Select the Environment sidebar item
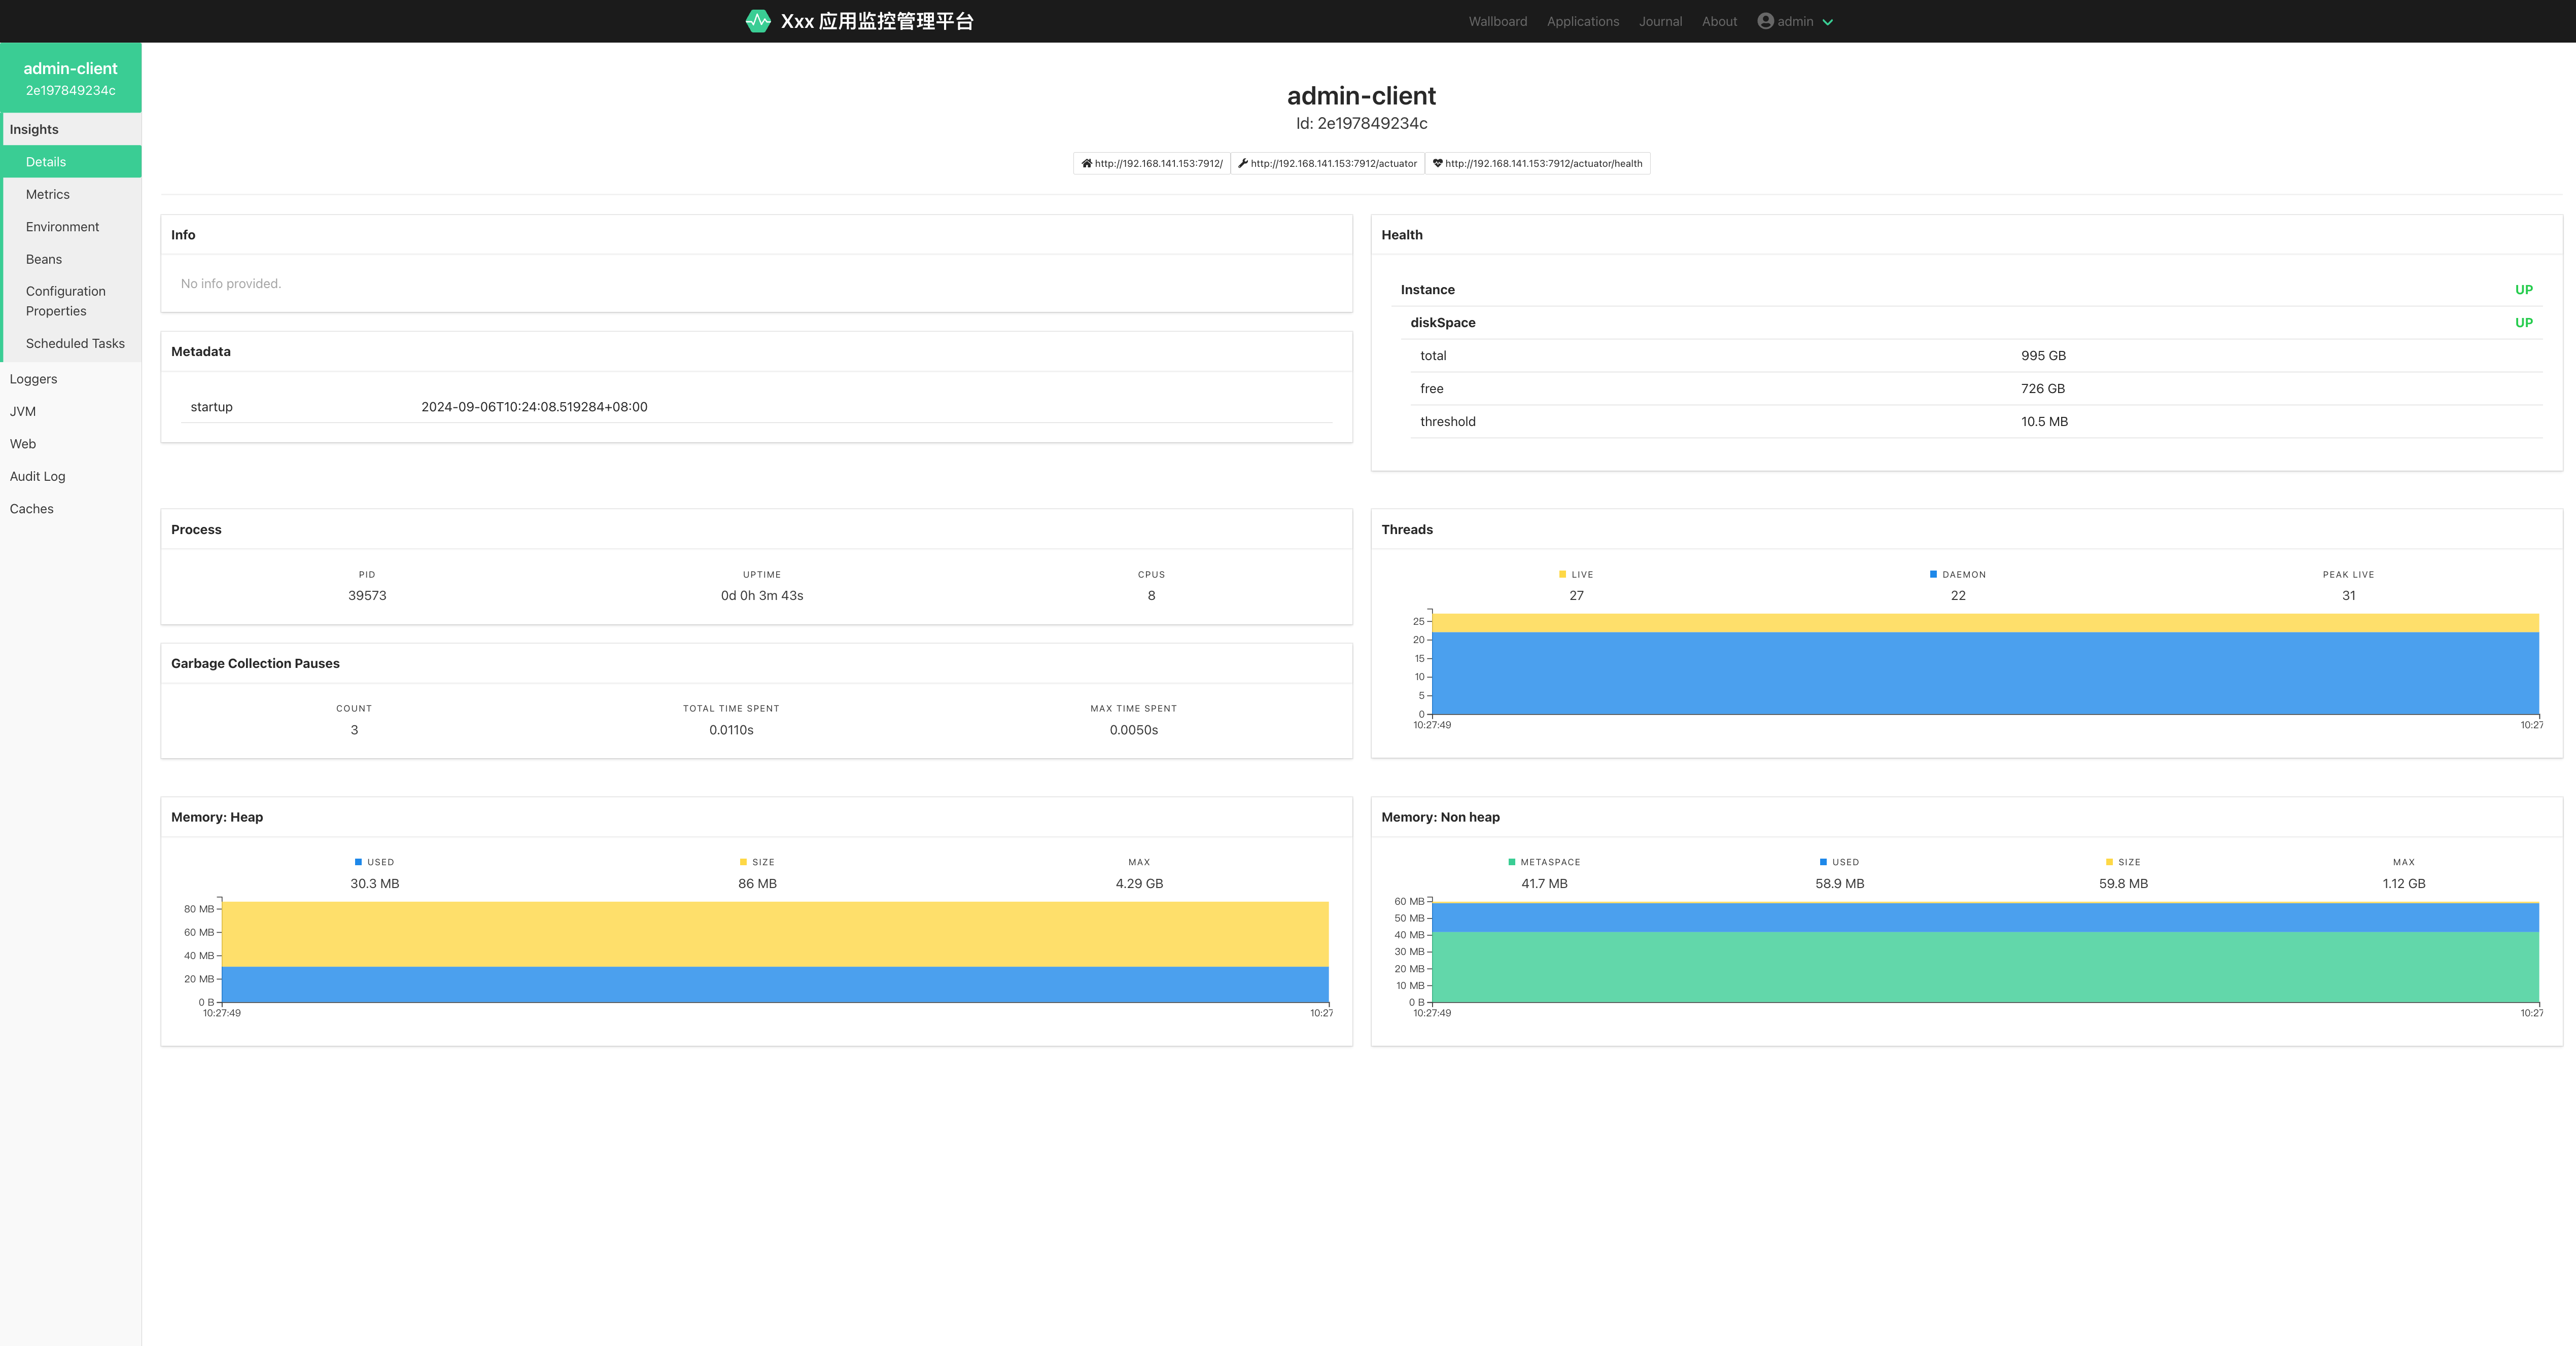This screenshot has height=1346, width=2576. [61, 227]
